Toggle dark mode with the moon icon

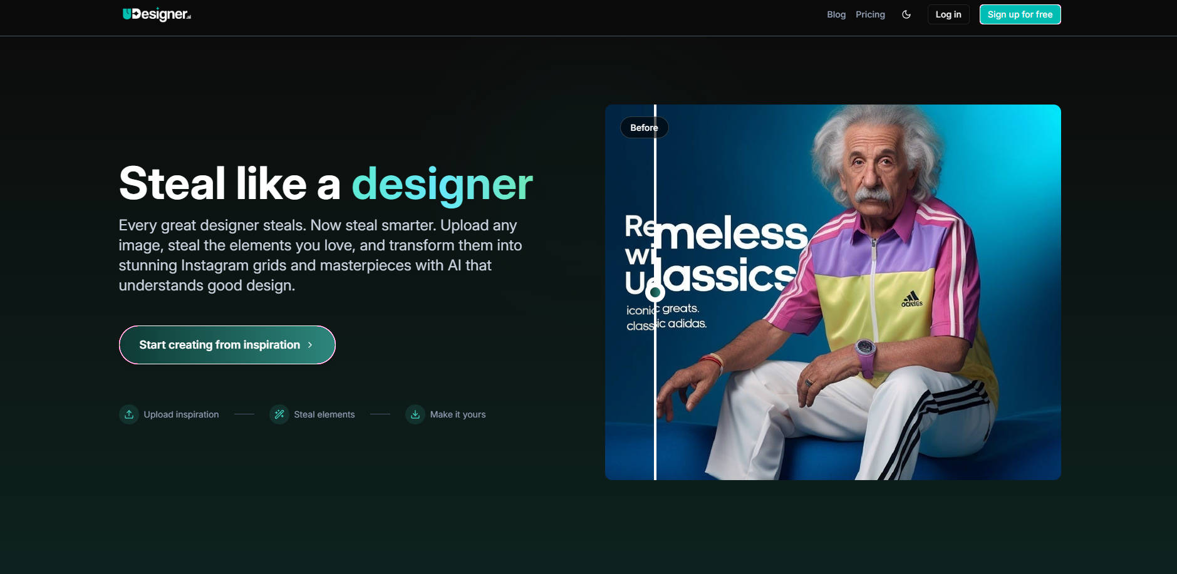[x=906, y=14]
